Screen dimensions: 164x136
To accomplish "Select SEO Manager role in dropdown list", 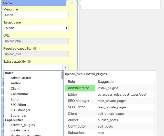I will pos(20,110).
